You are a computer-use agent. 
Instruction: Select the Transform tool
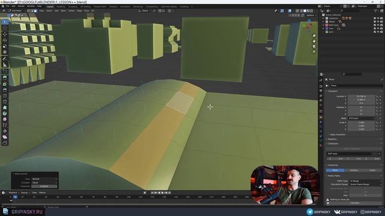5,52
